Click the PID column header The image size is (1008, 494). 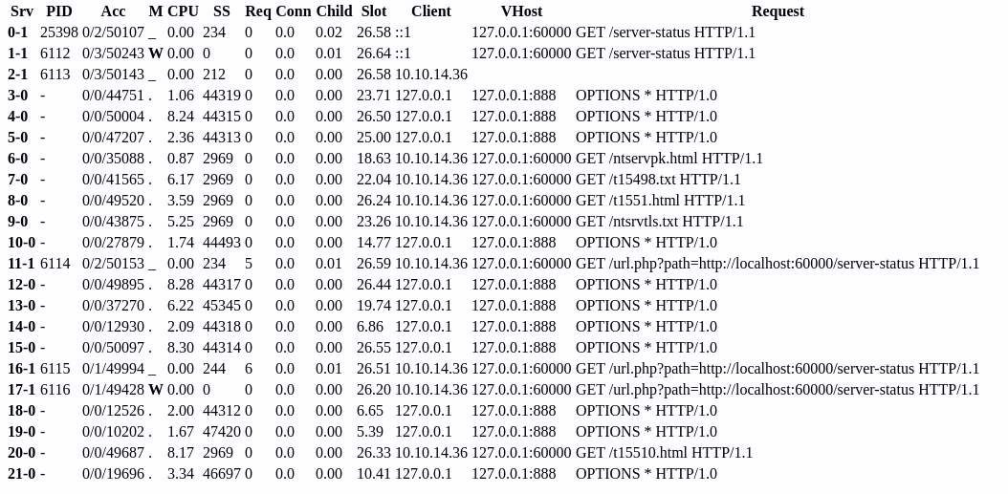tap(59, 11)
